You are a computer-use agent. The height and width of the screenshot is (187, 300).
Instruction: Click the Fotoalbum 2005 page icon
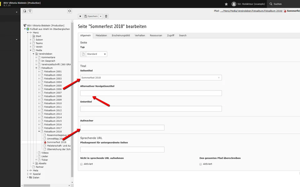42,86
